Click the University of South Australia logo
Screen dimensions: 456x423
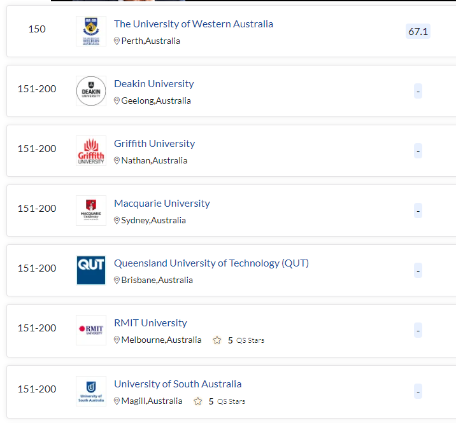coord(91,391)
